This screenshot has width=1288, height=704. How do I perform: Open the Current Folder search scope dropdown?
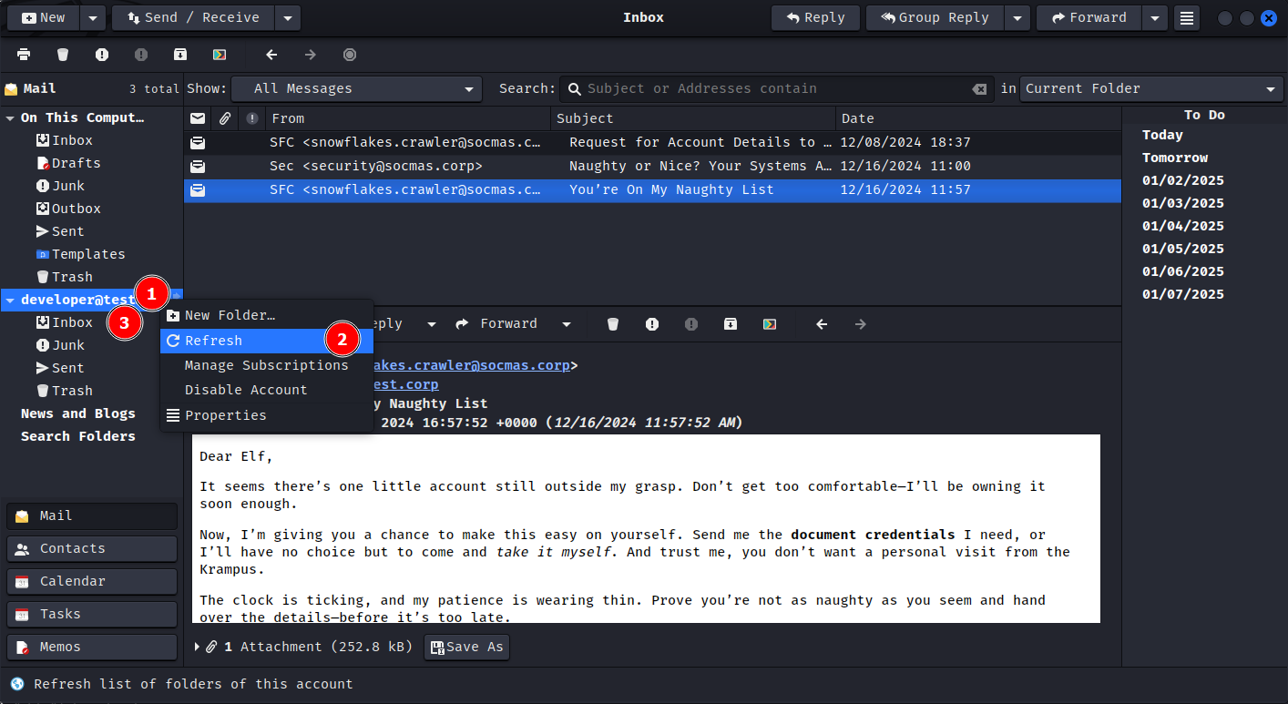coord(1151,89)
